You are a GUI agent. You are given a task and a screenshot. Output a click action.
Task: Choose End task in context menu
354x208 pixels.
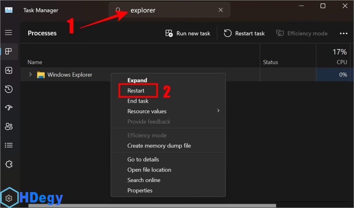point(138,101)
